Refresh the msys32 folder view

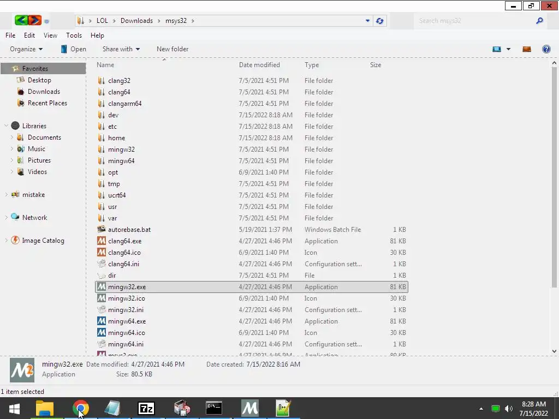point(380,21)
